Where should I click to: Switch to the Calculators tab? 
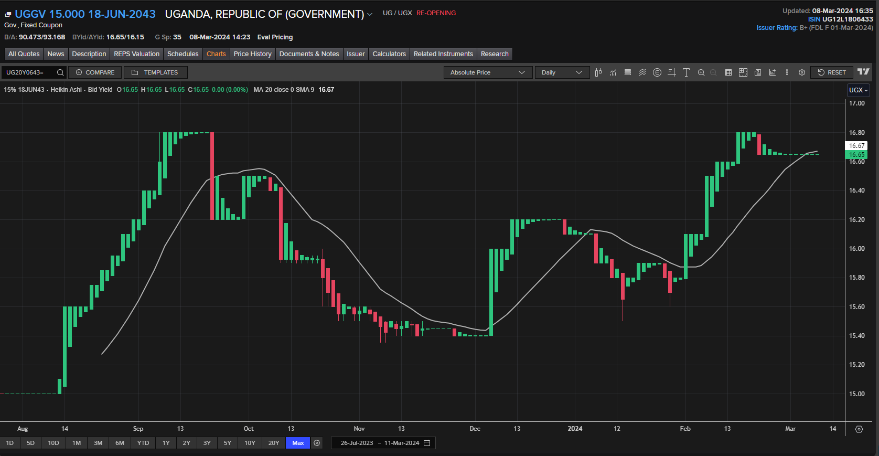[x=389, y=54]
